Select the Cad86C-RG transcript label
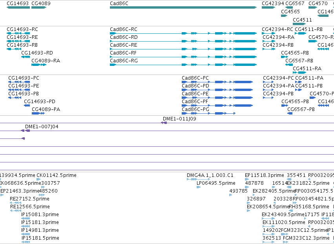 (x=124, y=61)
